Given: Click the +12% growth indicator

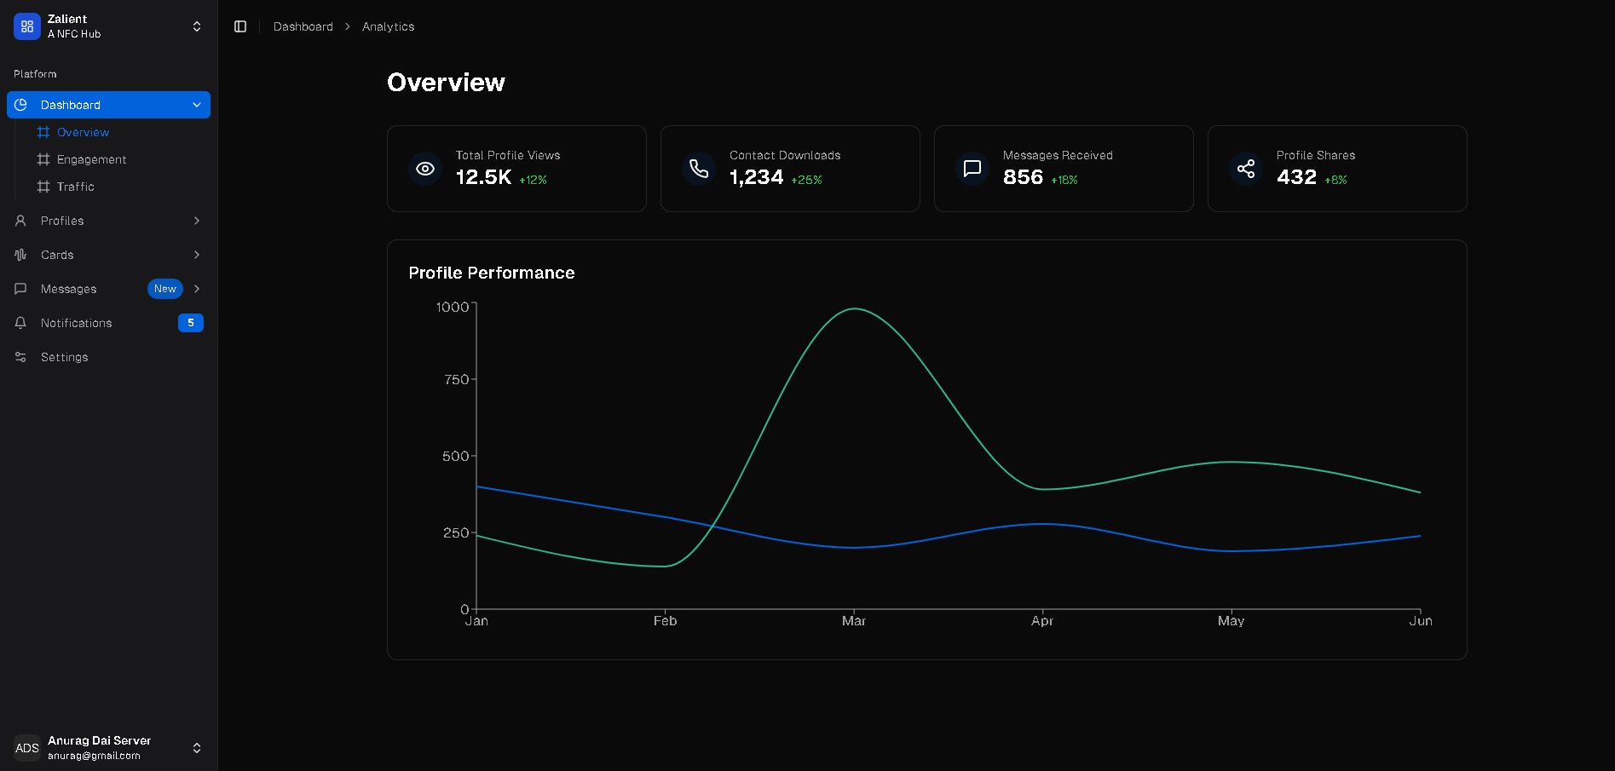Looking at the screenshot, I should click(x=534, y=180).
